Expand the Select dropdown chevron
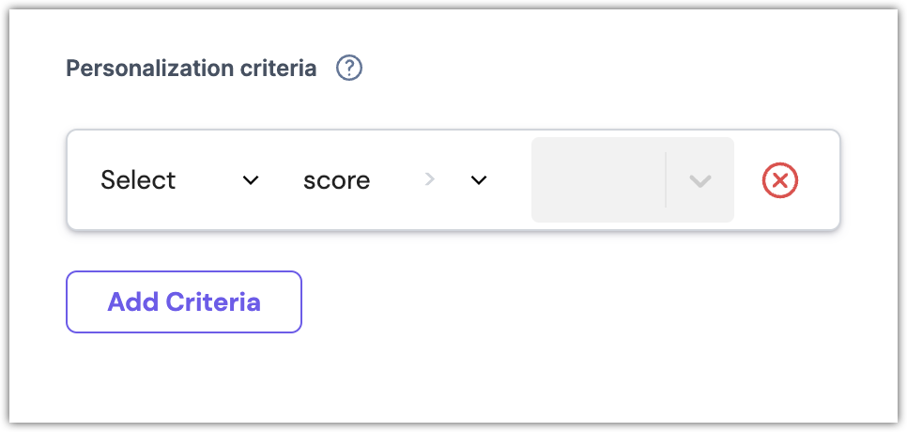 [x=251, y=180]
